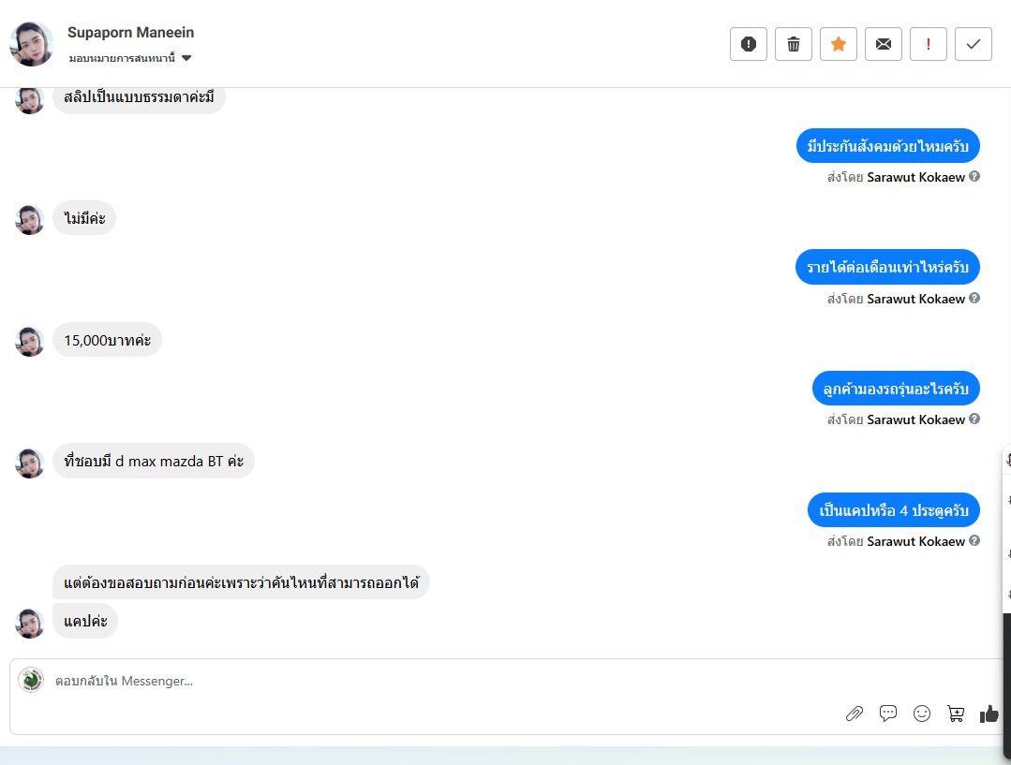
Task: Show sender info icon beside first Sarawut Kokaew
Action: [x=974, y=176]
